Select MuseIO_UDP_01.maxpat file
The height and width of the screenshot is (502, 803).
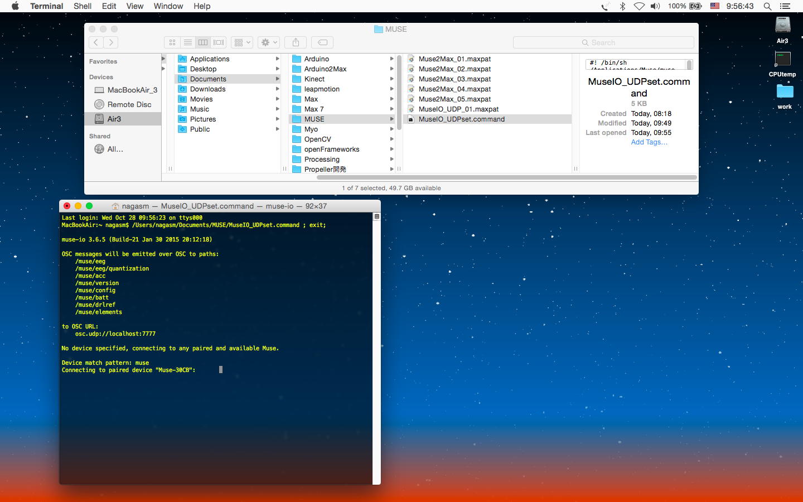(458, 109)
